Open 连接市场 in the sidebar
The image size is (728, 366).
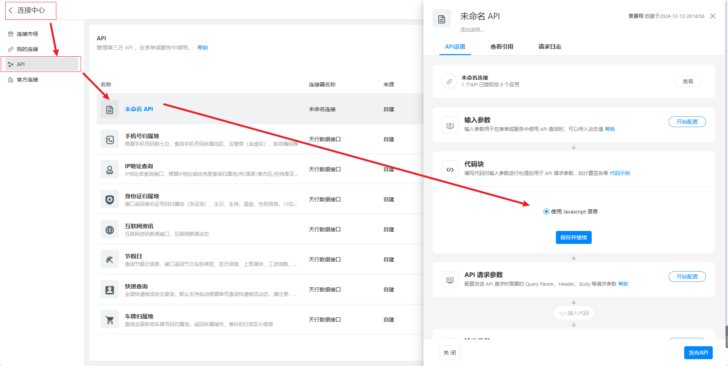(x=27, y=34)
